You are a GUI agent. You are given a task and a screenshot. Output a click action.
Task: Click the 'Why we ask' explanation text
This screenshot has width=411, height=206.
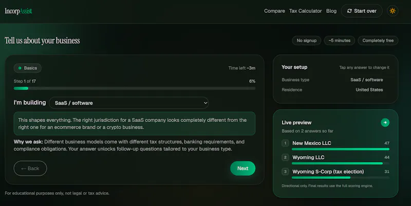[x=129, y=146]
